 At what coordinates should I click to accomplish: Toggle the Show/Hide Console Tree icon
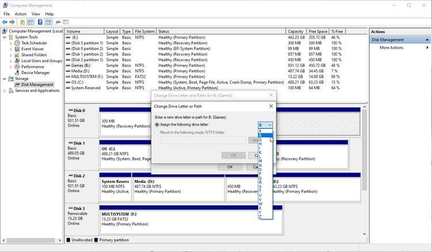pyautogui.click(x=31, y=22)
